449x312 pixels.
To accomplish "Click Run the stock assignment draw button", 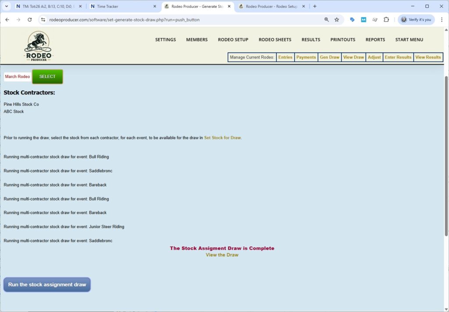I will coord(47,284).
